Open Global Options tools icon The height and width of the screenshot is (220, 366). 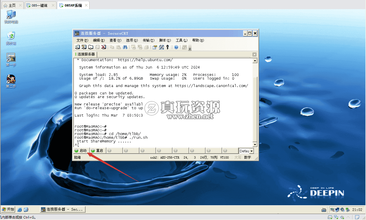(x=161, y=47)
